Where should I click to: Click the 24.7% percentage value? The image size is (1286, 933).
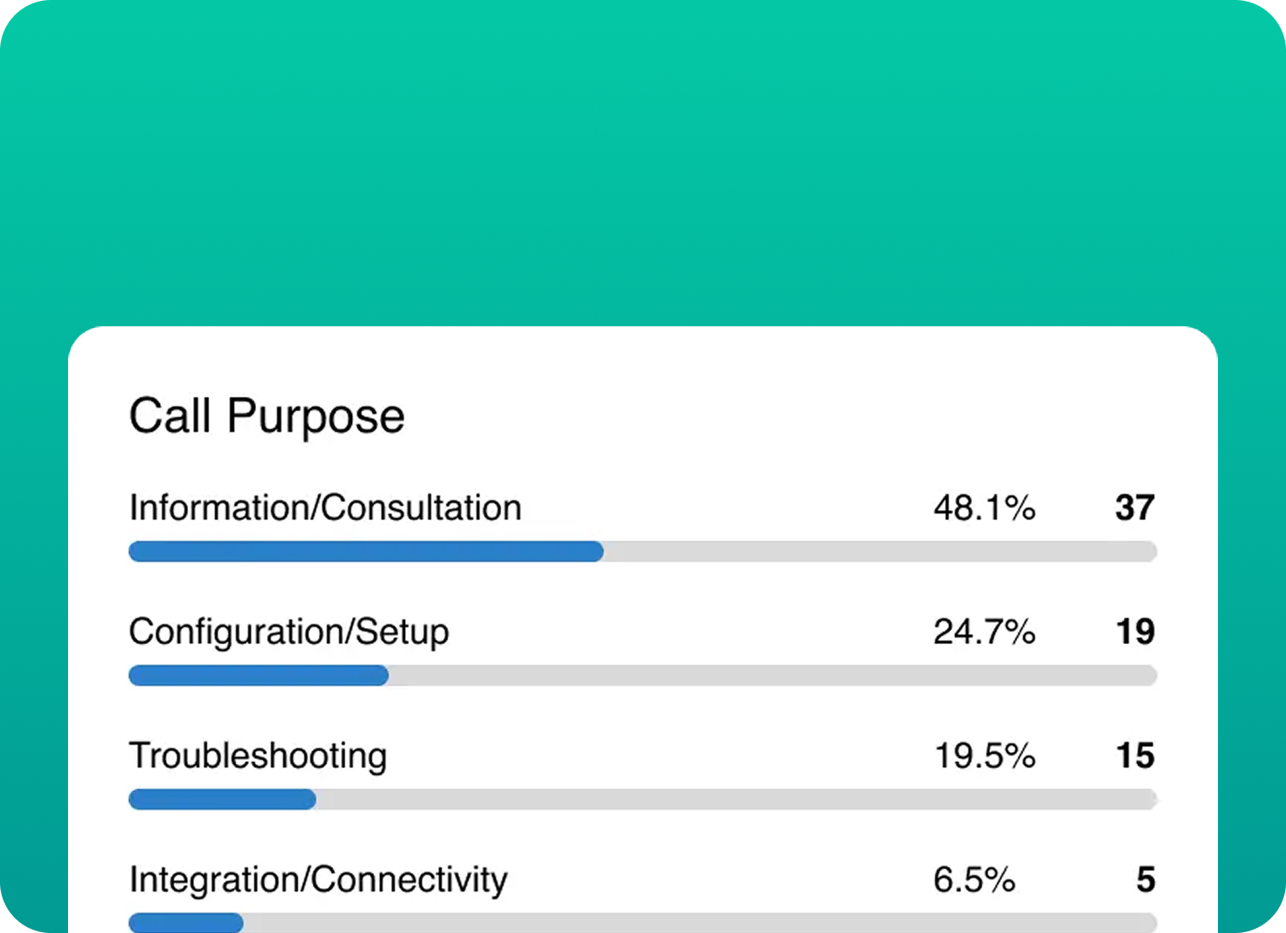[984, 632]
